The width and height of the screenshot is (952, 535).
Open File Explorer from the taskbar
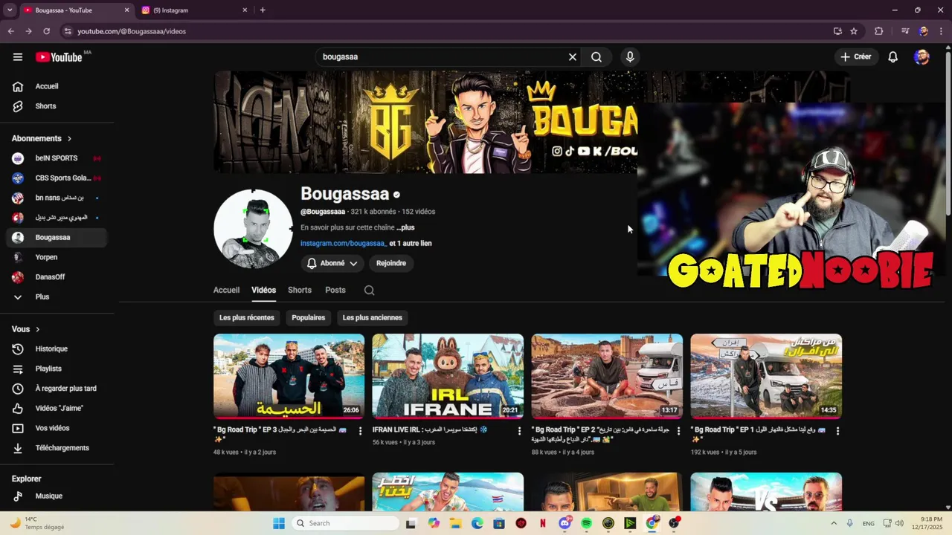pyautogui.click(x=455, y=523)
